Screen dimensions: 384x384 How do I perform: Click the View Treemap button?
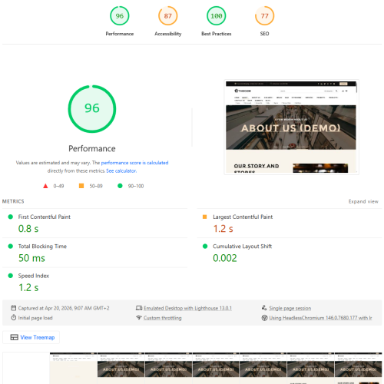click(31, 337)
